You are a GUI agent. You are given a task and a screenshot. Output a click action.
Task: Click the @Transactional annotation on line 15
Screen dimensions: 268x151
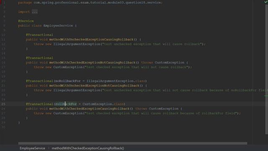[x=39, y=58]
